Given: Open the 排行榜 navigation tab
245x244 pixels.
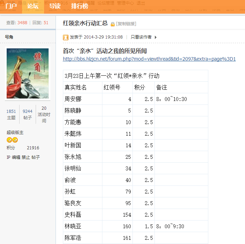Looking at the screenshot, I should click(x=80, y=6).
